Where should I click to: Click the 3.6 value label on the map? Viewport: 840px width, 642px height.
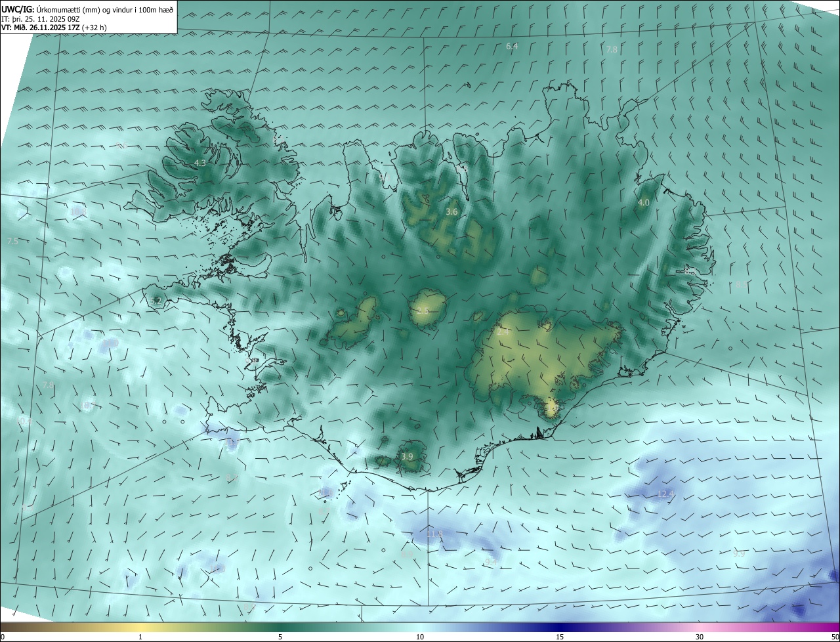point(451,212)
